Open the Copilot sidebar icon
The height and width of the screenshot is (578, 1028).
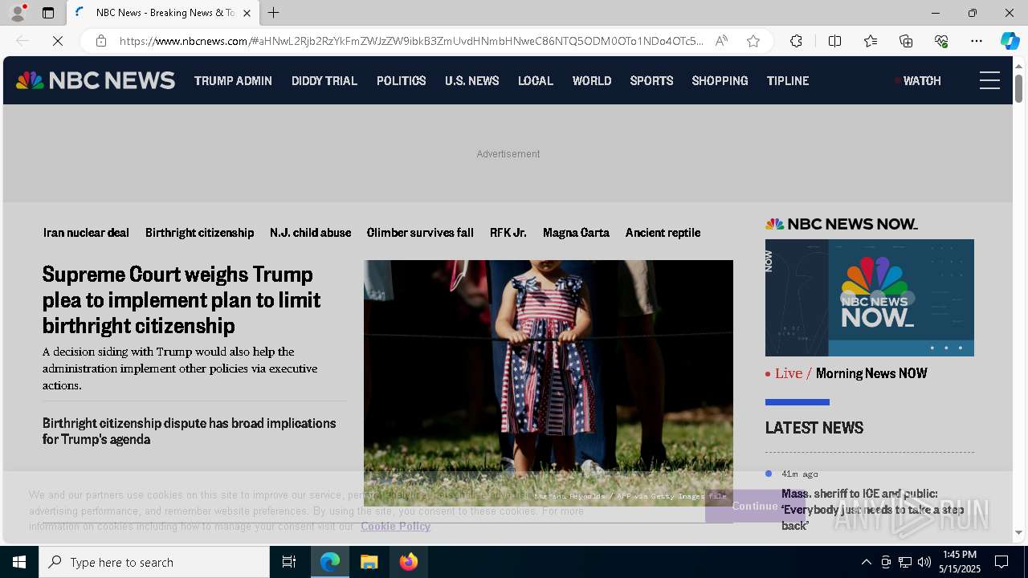point(1010,41)
